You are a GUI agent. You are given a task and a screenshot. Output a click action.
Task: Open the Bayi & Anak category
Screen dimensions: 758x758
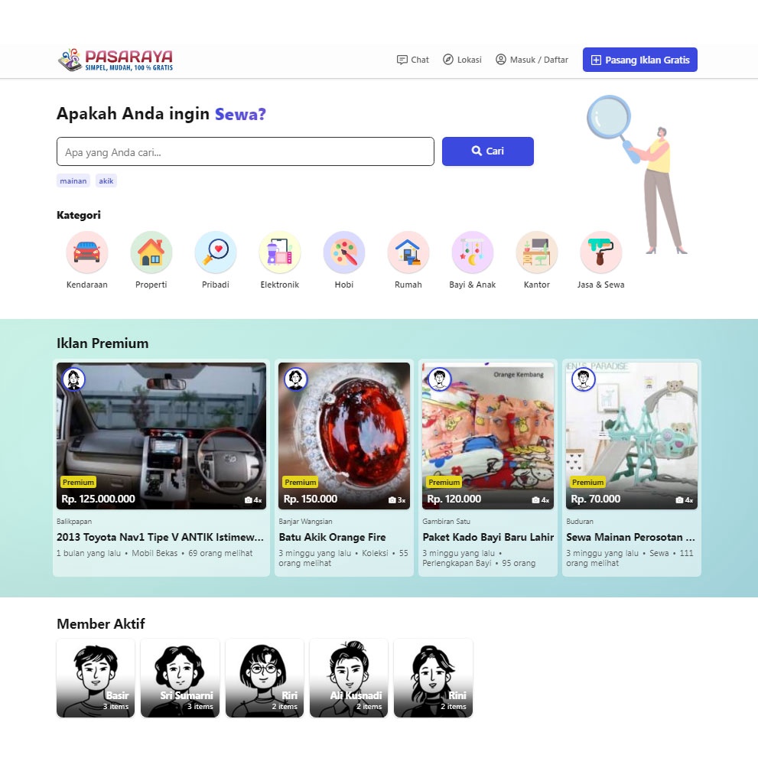(472, 252)
